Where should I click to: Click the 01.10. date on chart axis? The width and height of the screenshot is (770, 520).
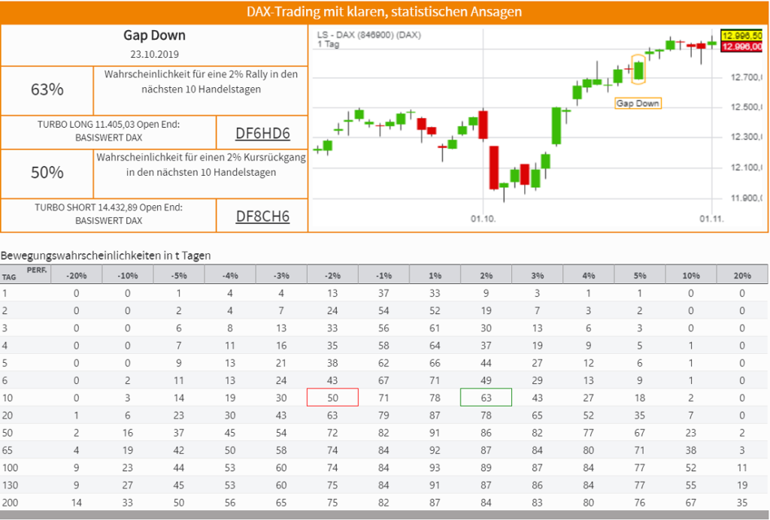click(x=484, y=219)
